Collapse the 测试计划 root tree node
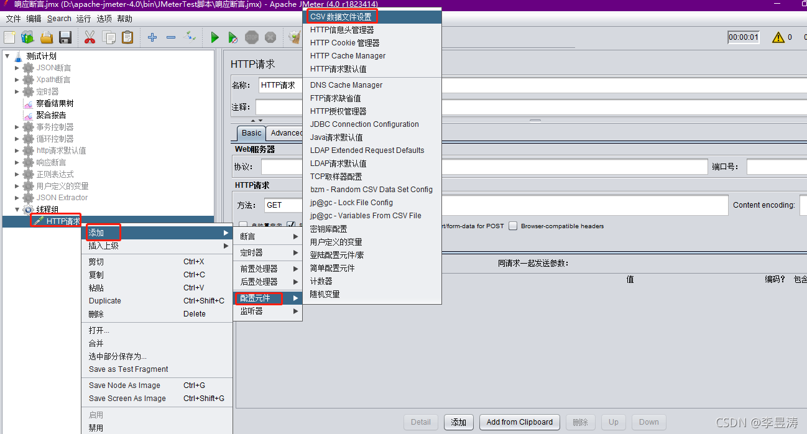This screenshot has height=434, width=807. (7, 56)
